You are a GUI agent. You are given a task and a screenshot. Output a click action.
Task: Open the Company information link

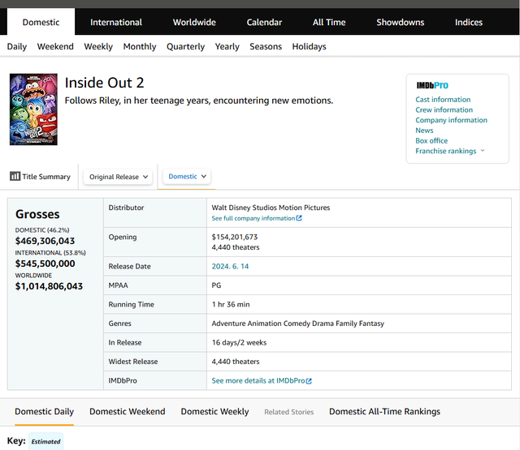click(451, 120)
